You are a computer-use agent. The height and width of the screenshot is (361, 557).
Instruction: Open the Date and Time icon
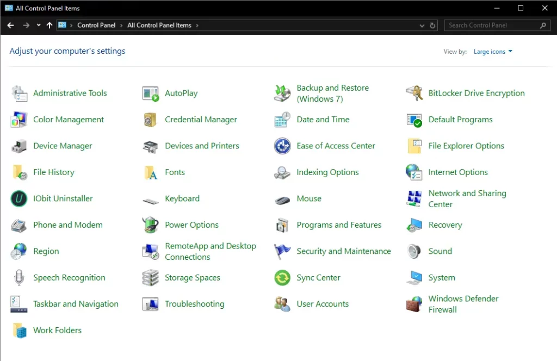[x=282, y=120]
